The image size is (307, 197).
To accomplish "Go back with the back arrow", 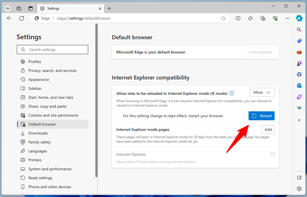I will click(x=9, y=18).
